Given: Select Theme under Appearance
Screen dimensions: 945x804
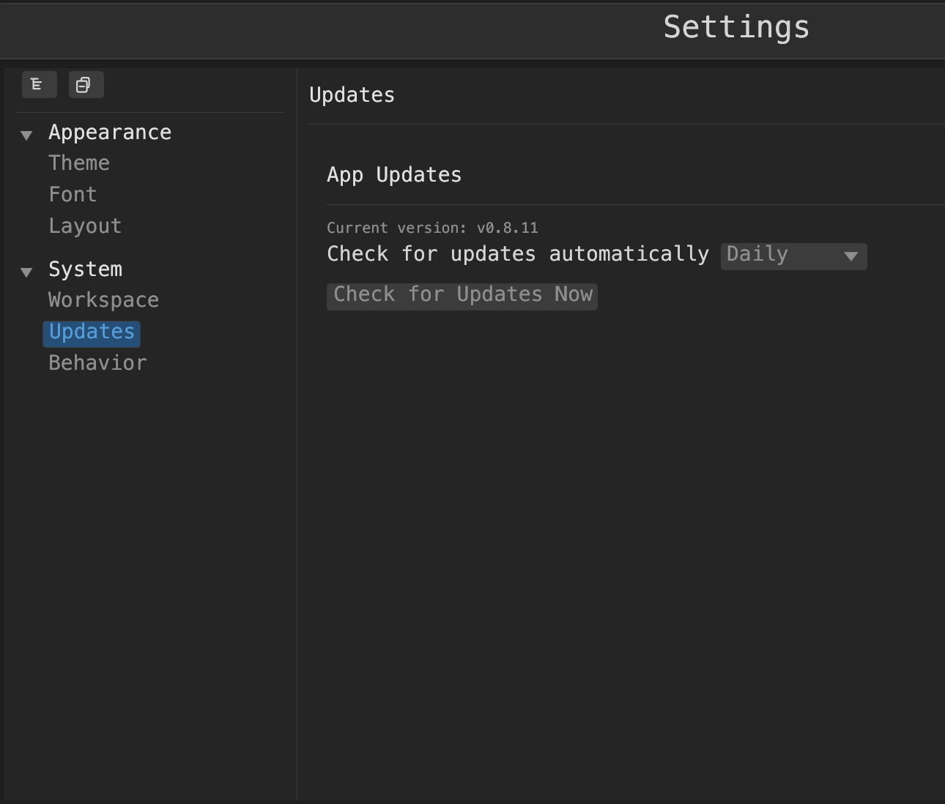Looking at the screenshot, I should (79, 163).
